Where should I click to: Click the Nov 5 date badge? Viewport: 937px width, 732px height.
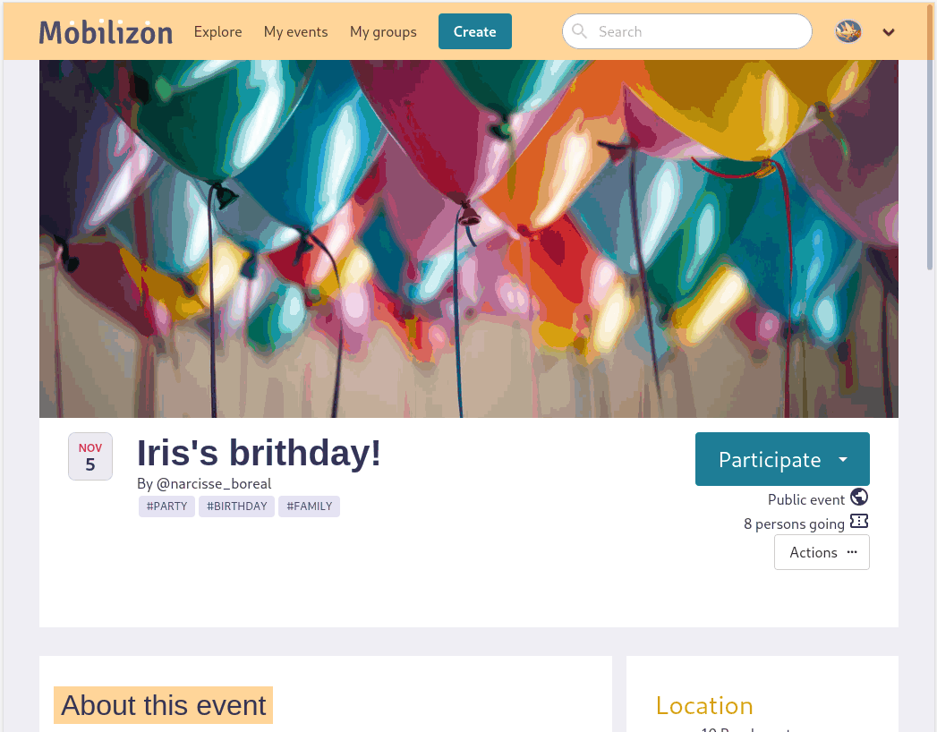coord(90,456)
